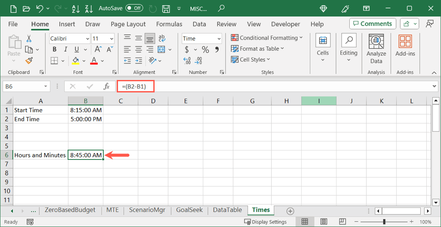The height and width of the screenshot is (227, 441).
Task: Switch to Normal view in status bar
Action: [x=304, y=222]
